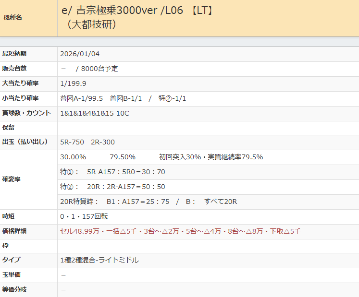359x297 pixels.
Task: Click the '出玉（払い出し）' row label
Action: coord(25,142)
